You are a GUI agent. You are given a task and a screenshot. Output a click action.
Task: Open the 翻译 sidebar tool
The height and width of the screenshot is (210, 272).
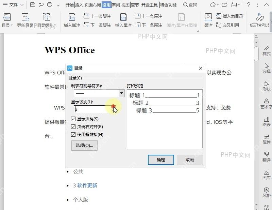click(267, 157)
